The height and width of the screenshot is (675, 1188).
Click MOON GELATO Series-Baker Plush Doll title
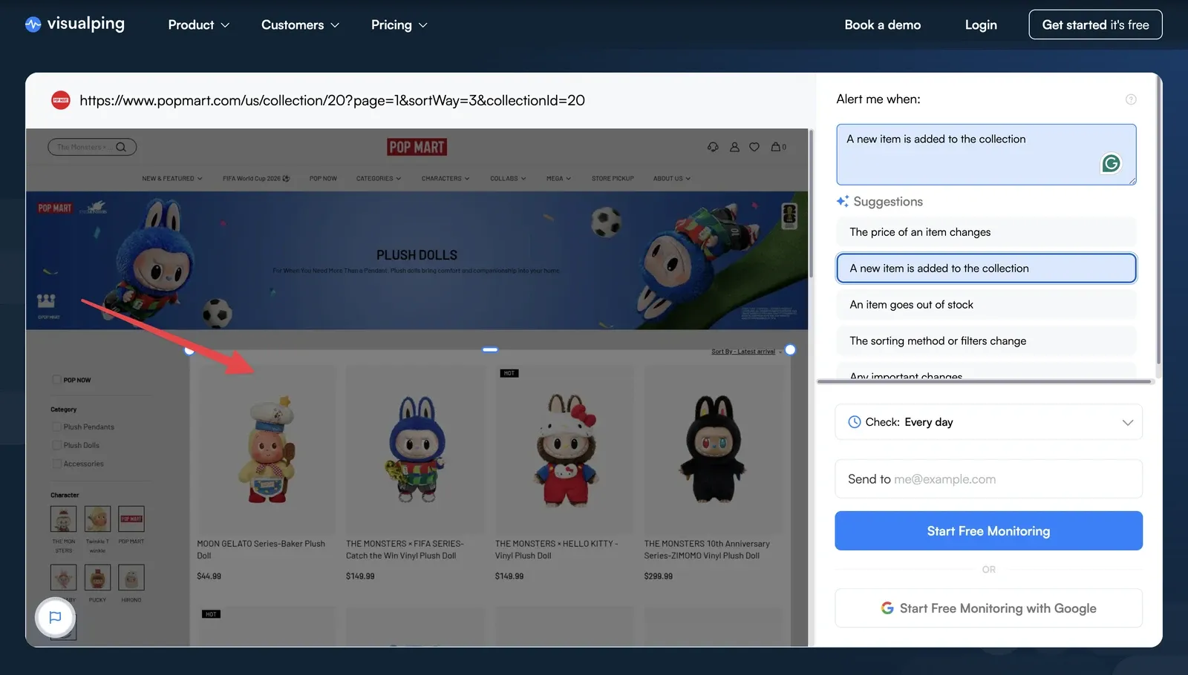(261, 550)
